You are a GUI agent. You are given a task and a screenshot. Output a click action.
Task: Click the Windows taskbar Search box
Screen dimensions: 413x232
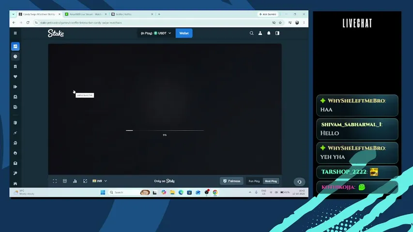point(129,192)
